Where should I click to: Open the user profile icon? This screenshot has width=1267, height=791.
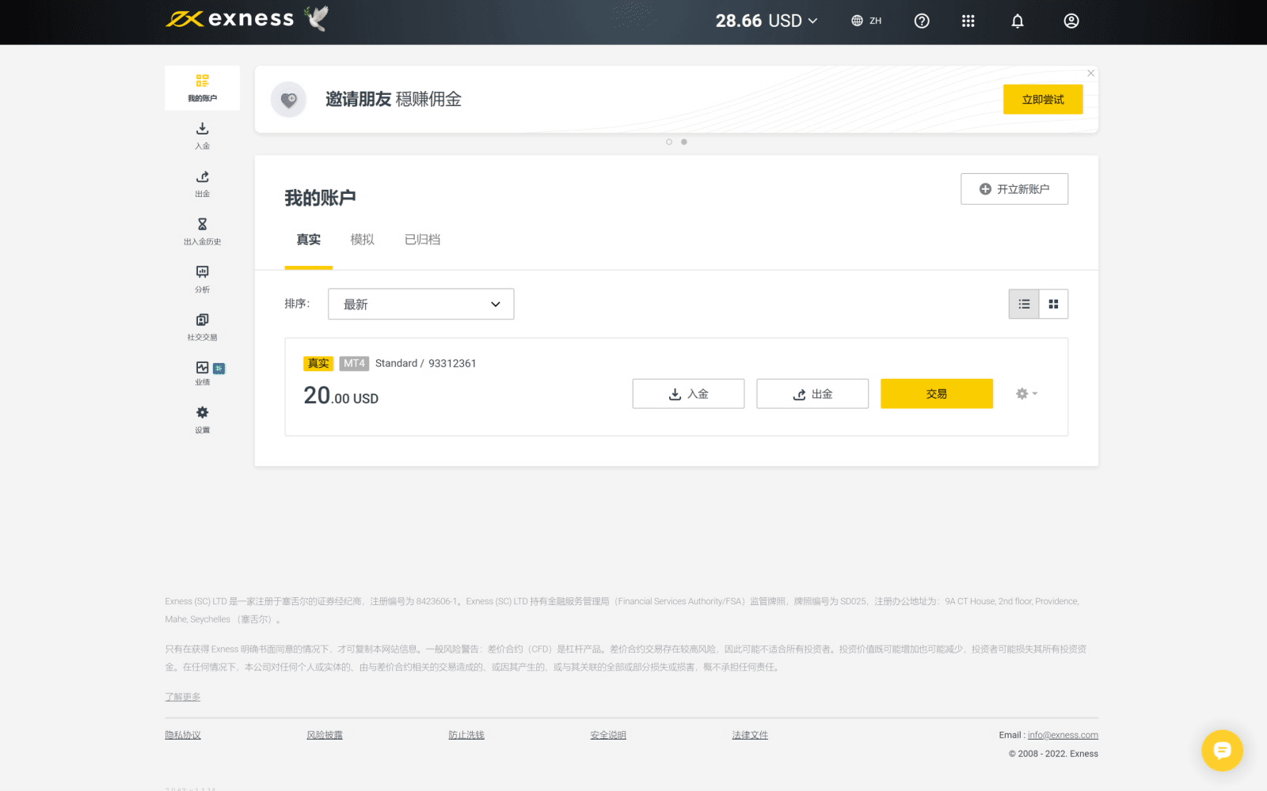click(1071, 21)
